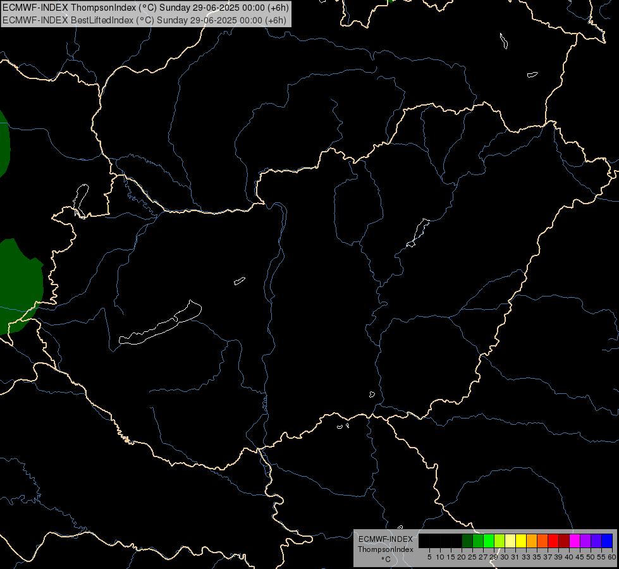Image resolution: width=619 pixels, height=569 pixels.
Task: Click the ThompsonIndex title line at top
Action: pyautogui.click(x=145, y=8)
